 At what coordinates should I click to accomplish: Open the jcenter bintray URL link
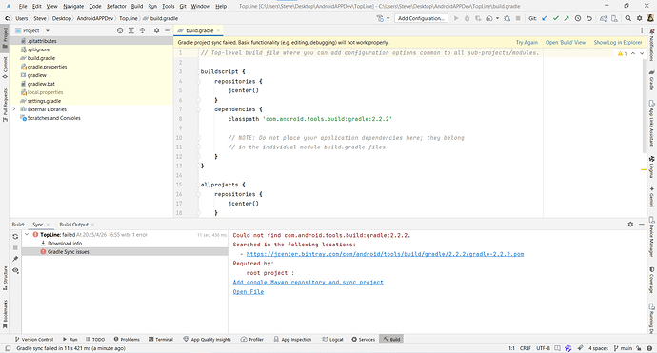[x=385, y=254]
